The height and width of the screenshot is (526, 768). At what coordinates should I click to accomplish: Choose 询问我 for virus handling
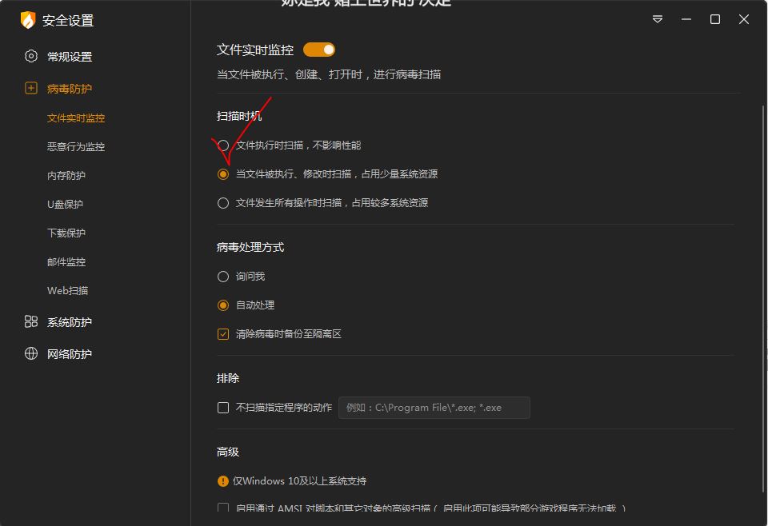pyautogui.click(x=223, y=277)
